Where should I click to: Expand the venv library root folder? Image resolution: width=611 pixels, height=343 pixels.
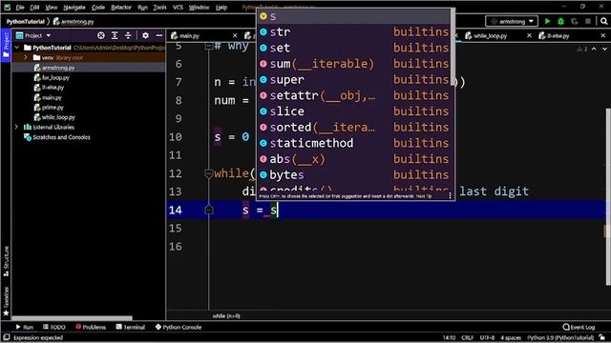(x=26, y=57)
